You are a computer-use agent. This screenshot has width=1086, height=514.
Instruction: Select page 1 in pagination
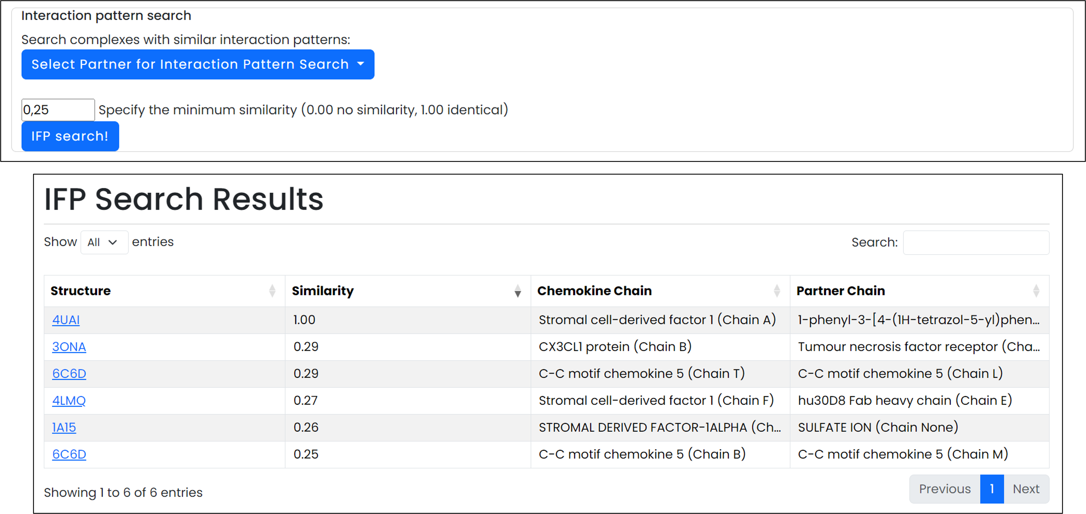tap(991, 489)
